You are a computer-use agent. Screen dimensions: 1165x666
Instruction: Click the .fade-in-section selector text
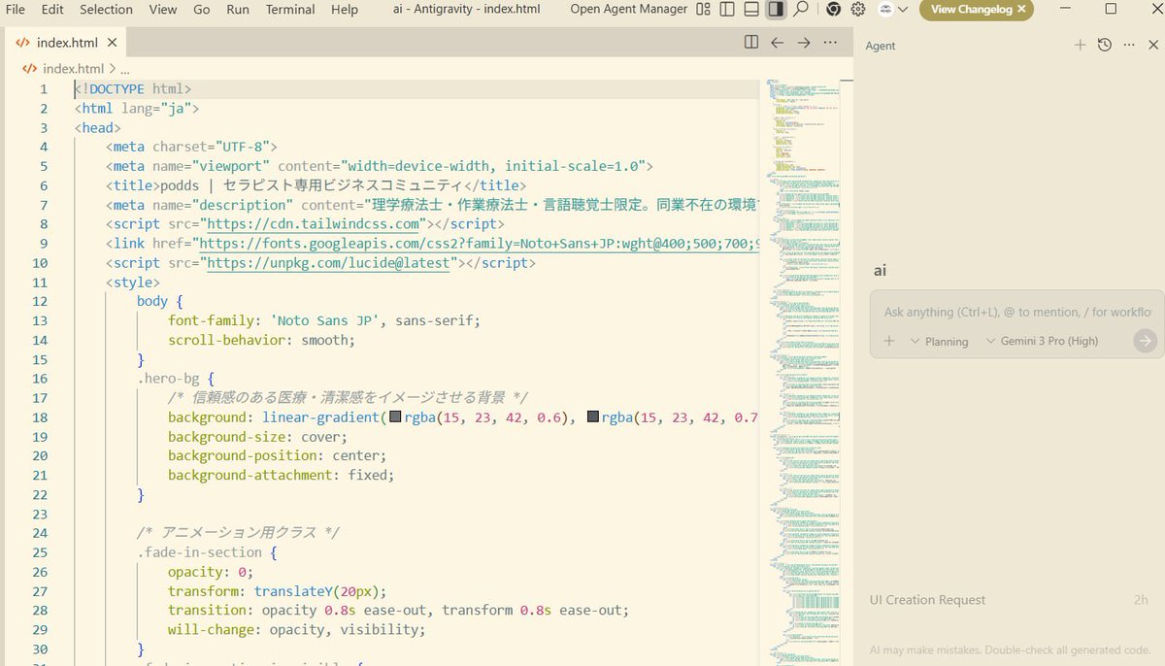tap(201, 552)
